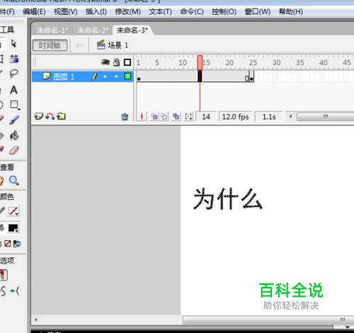The width and height of the screenshot is (354, 333).
Task: Toggle Onion Skin Outlines
Action: (x=164, y=116)
